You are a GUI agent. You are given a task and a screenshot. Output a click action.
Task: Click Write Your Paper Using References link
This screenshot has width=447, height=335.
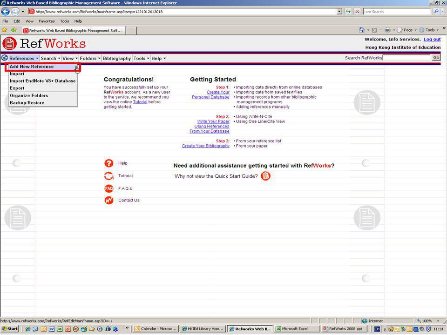[210, 126]
